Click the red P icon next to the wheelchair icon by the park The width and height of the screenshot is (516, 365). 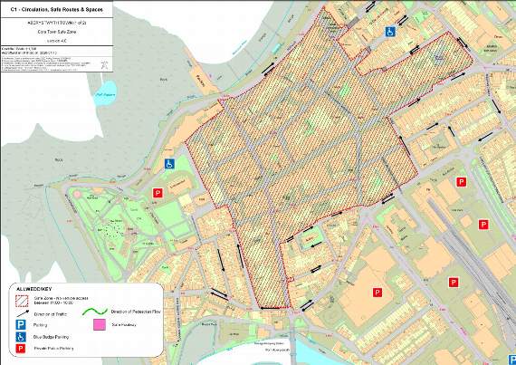tap(158, 193)
